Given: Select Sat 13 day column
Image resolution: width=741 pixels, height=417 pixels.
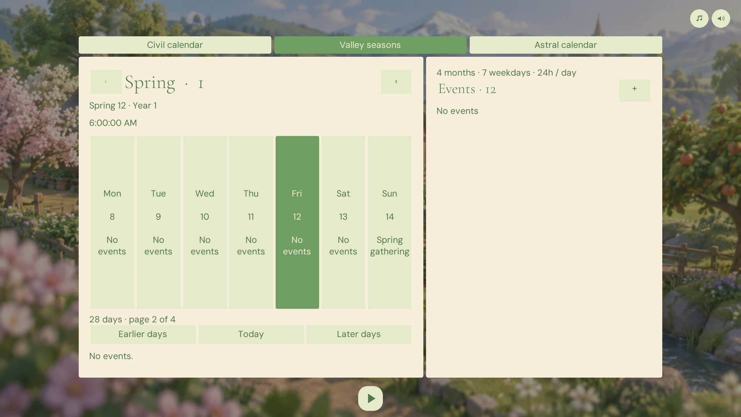Looking at the screenshot, I should click(343, 222).
